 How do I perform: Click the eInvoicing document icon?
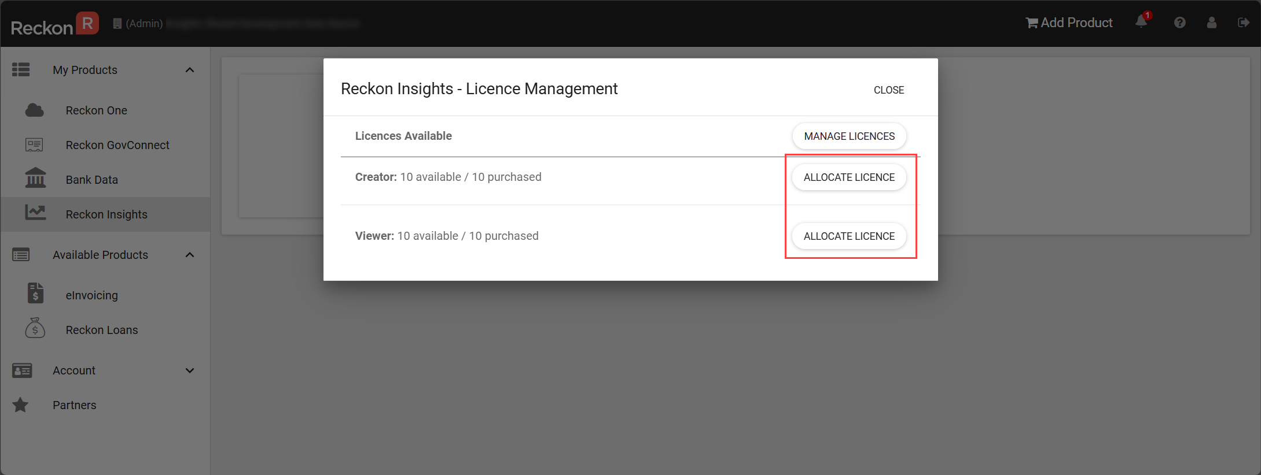(x=35, y=294)
